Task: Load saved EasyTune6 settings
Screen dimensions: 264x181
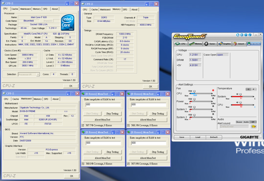Action: [198, 137]
